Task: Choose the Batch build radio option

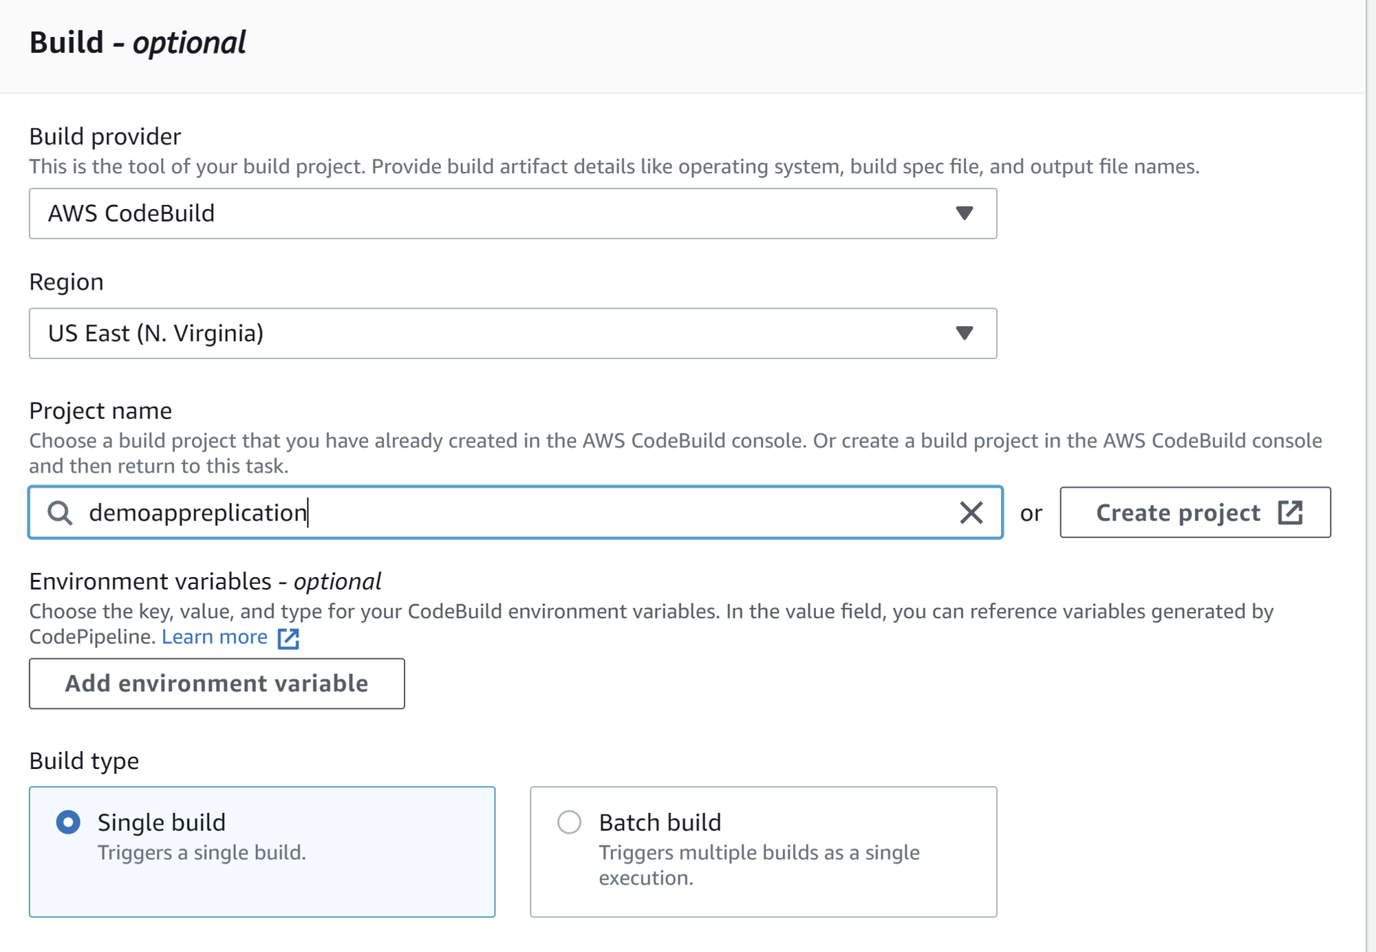Action: [x=569, y=822]
